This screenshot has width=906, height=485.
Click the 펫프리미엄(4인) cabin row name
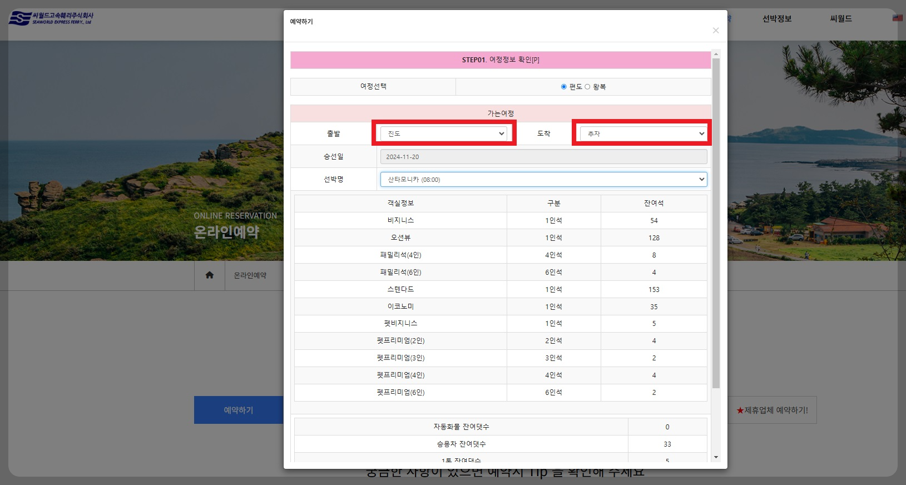click(x=400, y=375)
